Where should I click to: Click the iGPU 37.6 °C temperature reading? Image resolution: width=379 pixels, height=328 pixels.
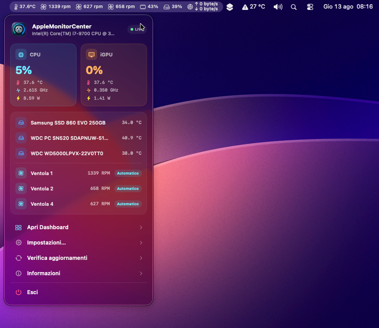(103, 82)
